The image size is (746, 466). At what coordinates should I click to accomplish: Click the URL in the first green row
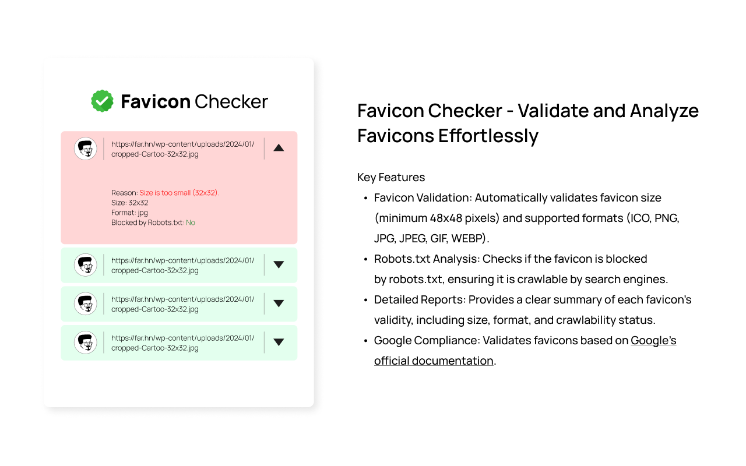click(x=183, y=266)
